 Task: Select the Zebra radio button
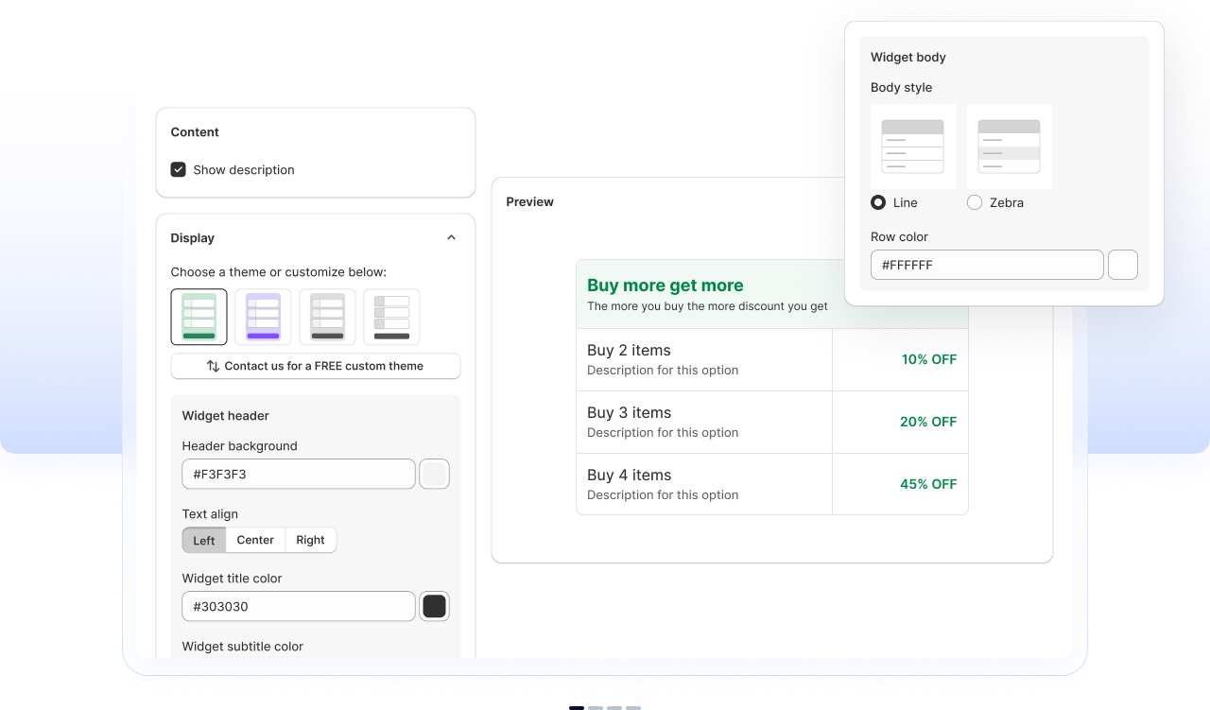click(x=975, y=202)
